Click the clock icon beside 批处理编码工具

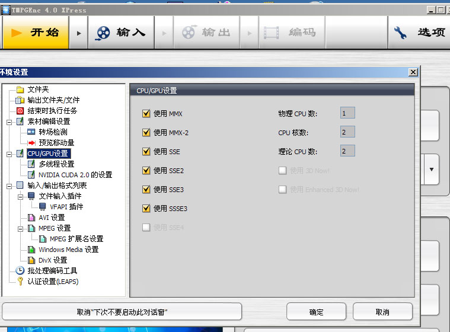coord(20,270)
